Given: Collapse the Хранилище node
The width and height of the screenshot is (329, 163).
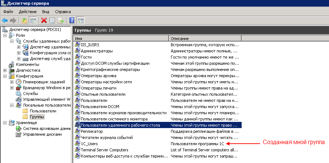Looking at the screenshot, I should (x=5, y=123).
